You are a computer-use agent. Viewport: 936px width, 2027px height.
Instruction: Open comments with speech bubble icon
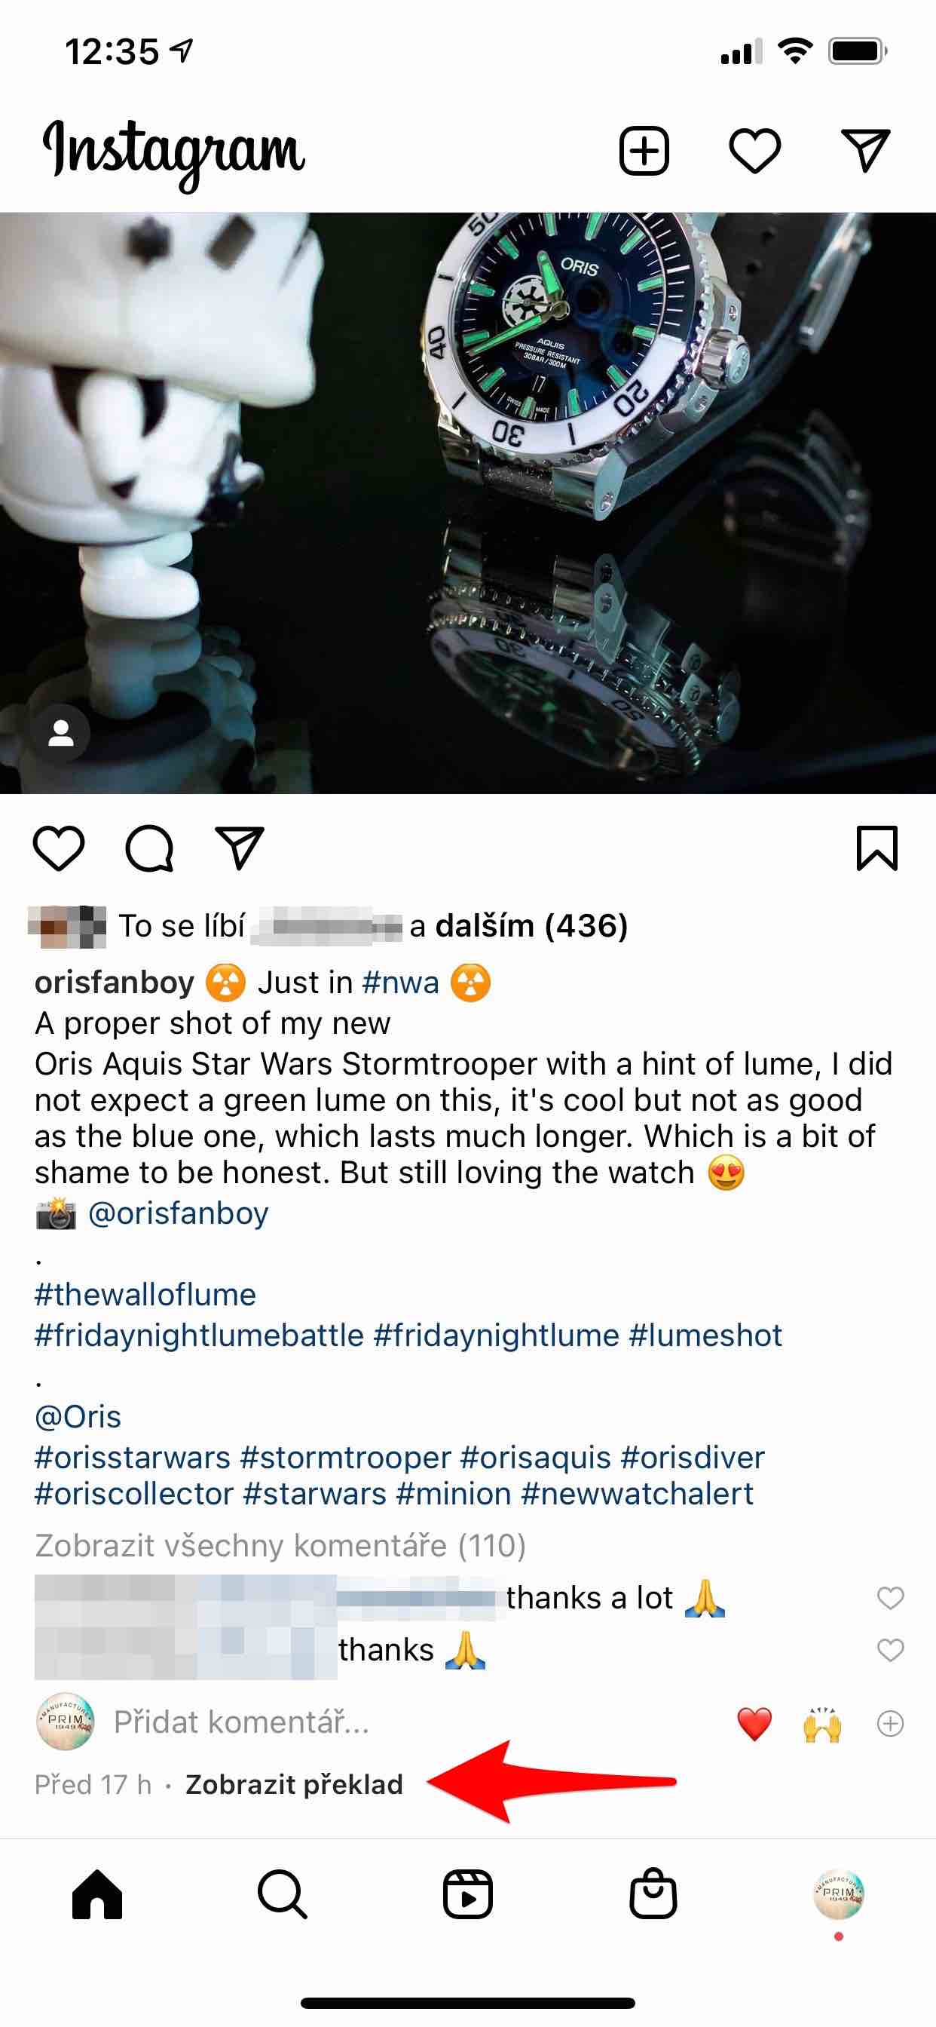(x=148, y=848)
